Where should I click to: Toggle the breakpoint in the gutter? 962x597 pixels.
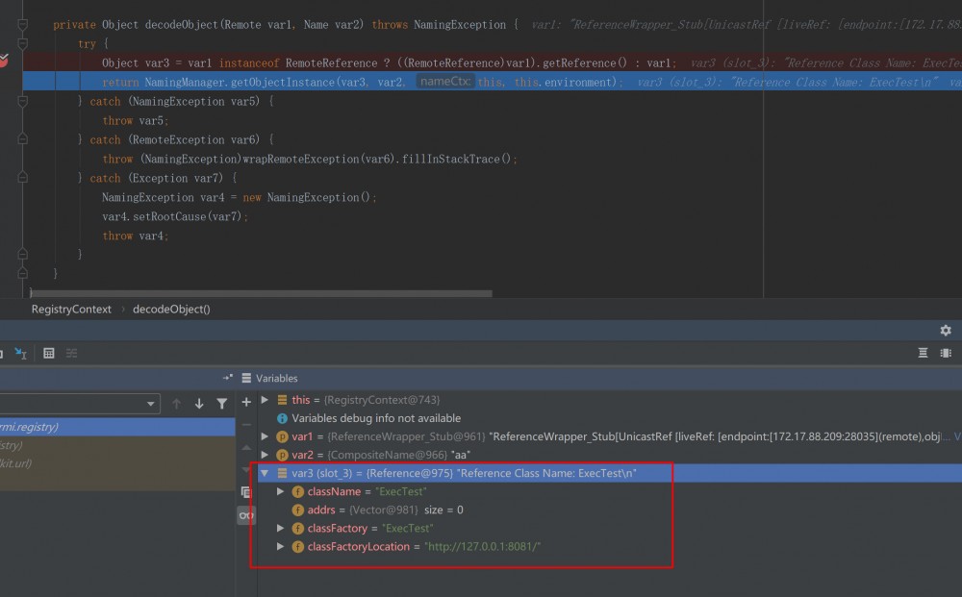point(4,62)
